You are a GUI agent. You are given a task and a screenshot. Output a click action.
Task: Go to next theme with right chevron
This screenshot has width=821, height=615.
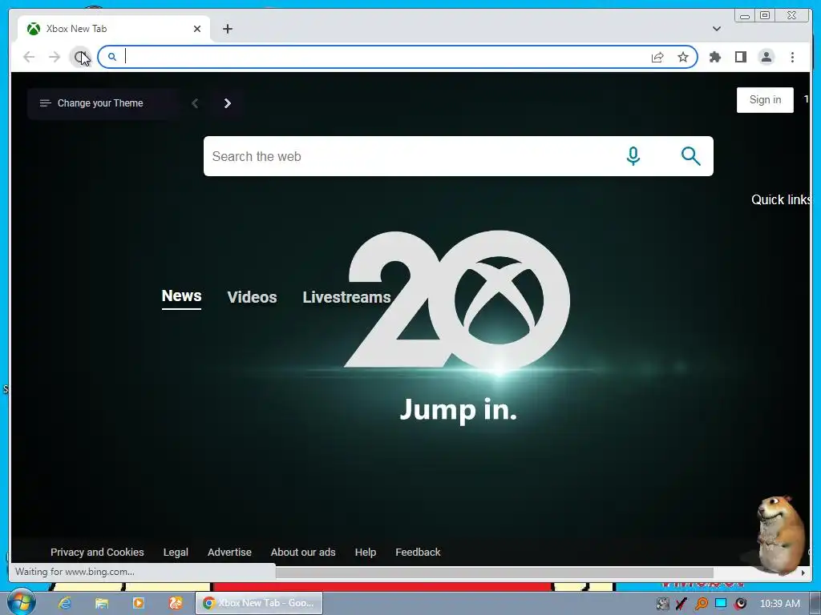pos(227,103)
